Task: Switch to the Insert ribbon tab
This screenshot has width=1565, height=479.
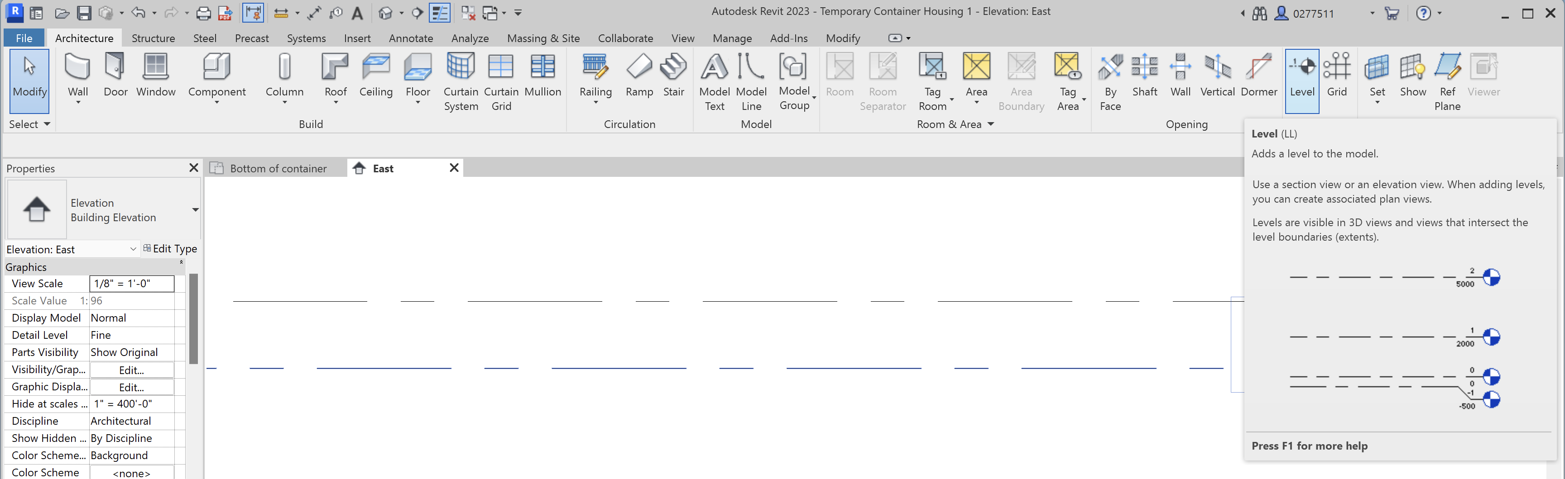Action: pyautogui.click(x=357, y=38)
